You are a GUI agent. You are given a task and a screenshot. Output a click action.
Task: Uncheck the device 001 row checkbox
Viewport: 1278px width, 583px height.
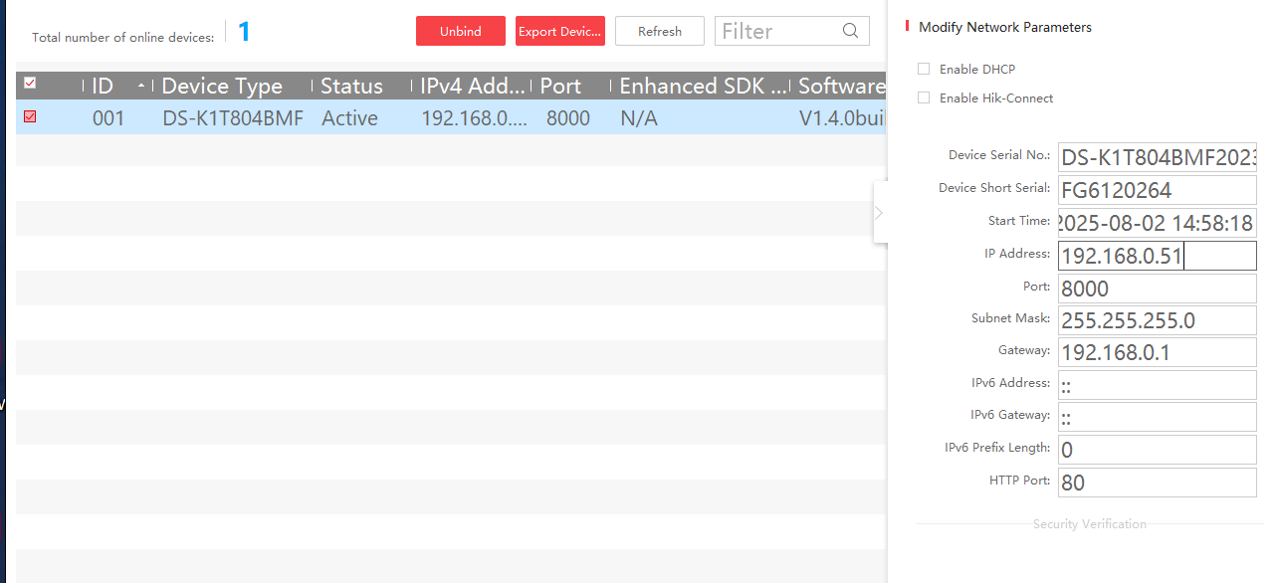click(x=30, y=117)
